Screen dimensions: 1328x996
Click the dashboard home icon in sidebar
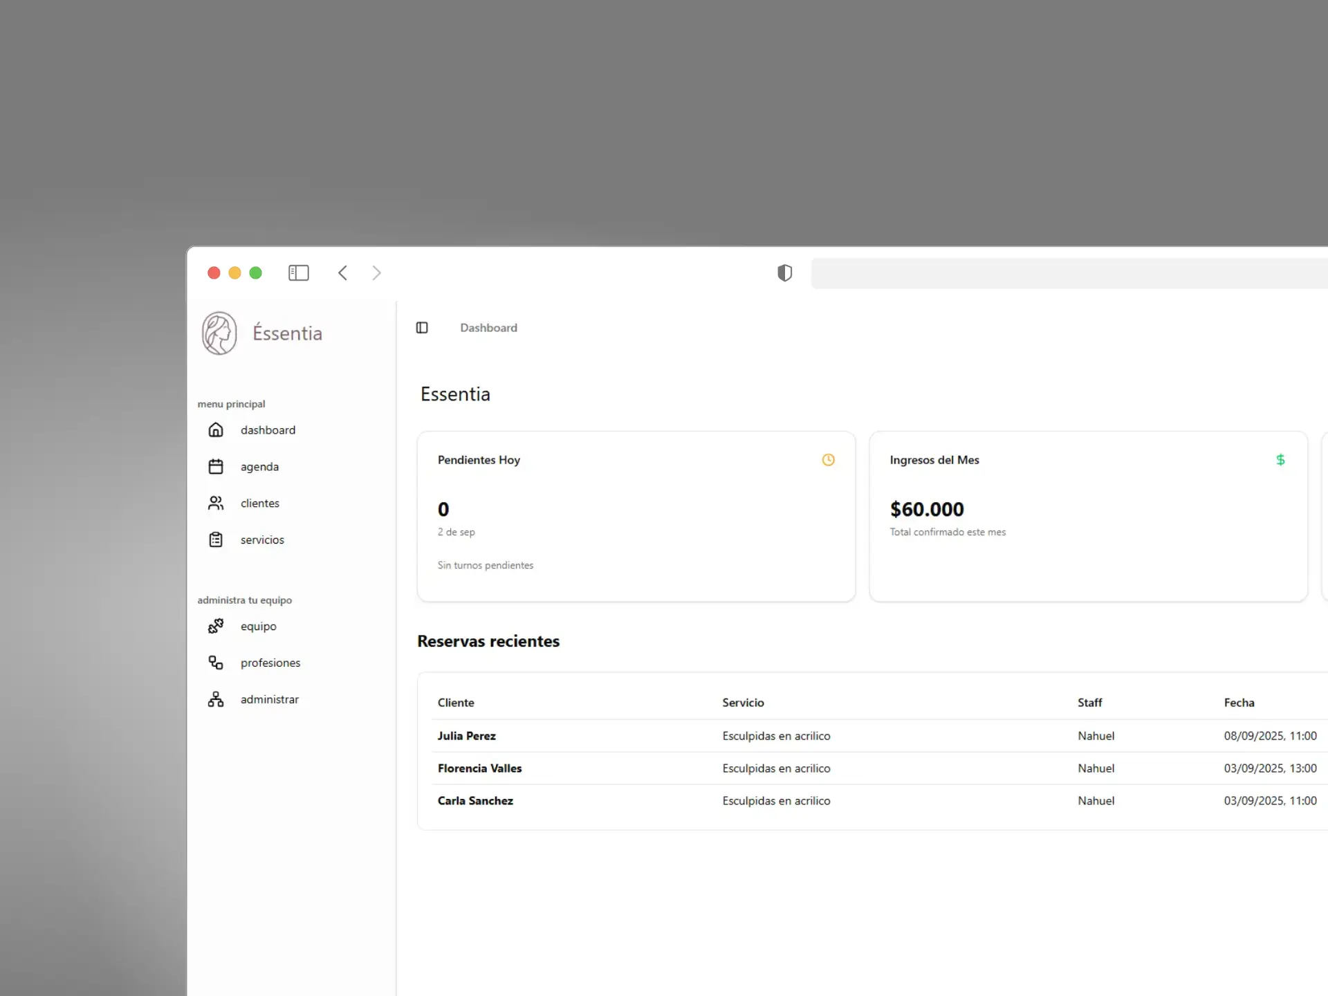click(x=216, y=430)
